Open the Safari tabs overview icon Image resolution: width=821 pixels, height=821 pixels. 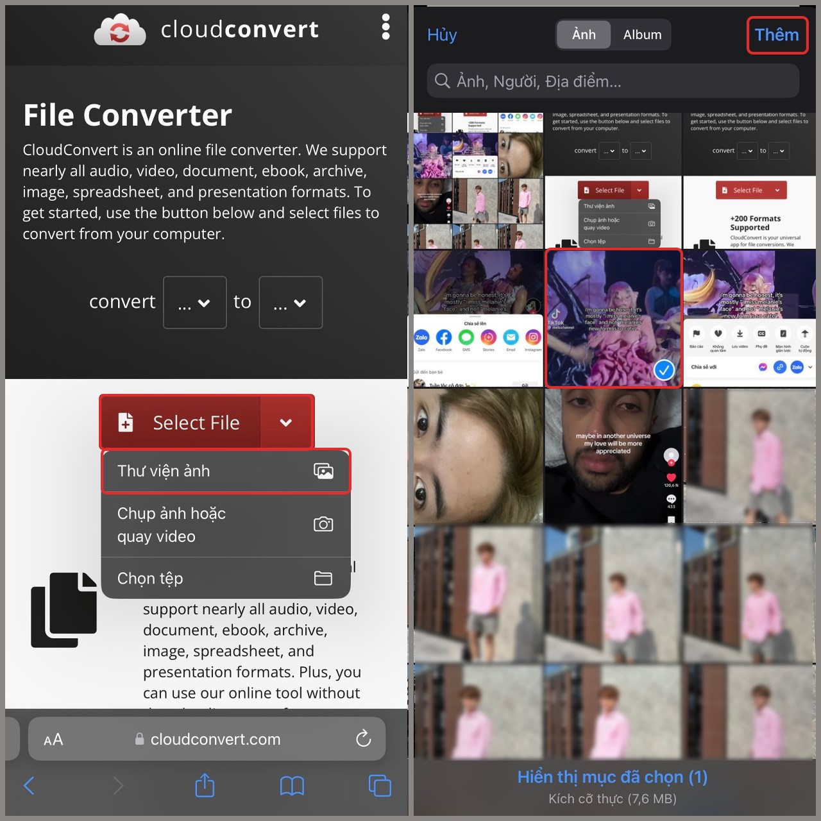click(380, 786)
